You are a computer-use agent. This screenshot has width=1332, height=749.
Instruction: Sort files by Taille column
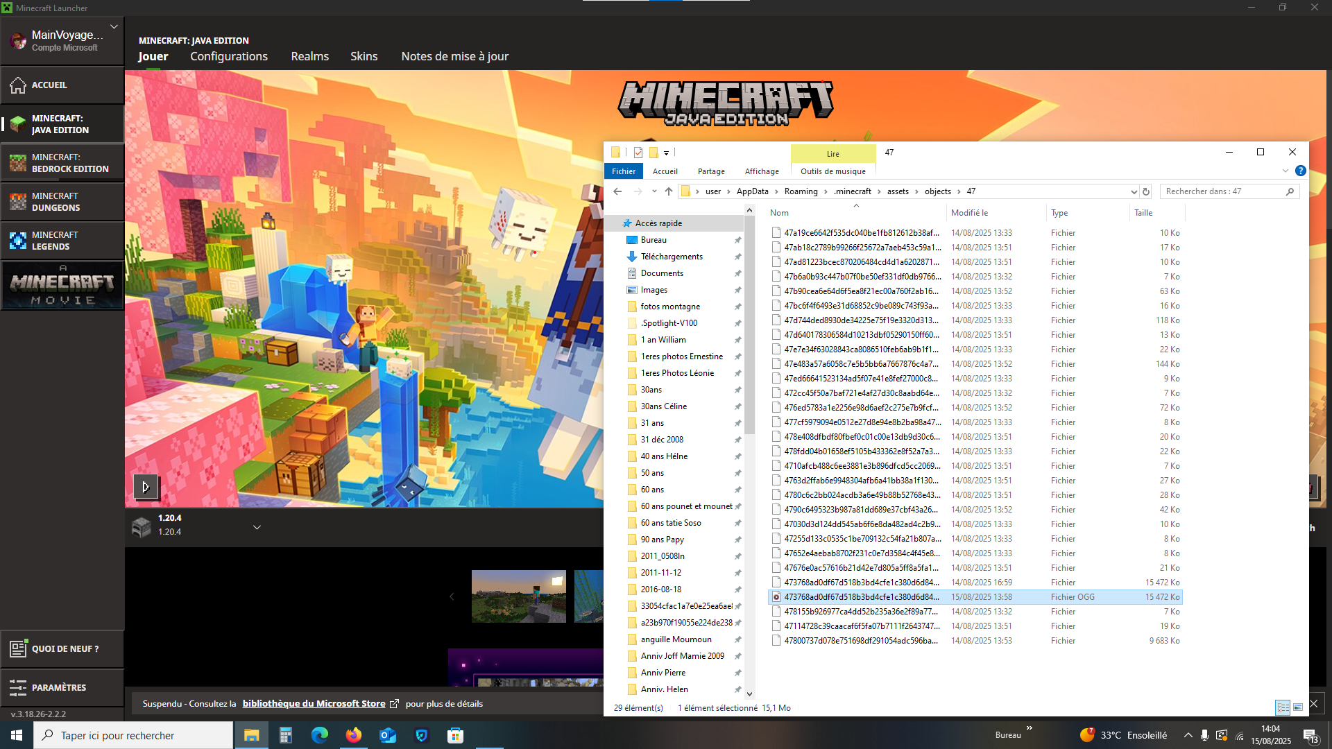1158,213
